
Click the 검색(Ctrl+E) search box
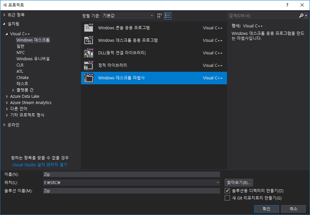point(263,16)
